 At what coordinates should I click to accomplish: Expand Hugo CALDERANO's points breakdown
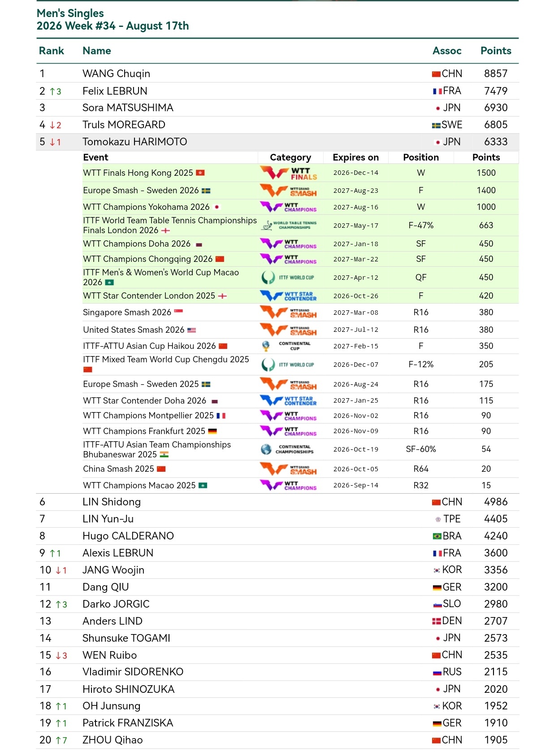point(277,536)
